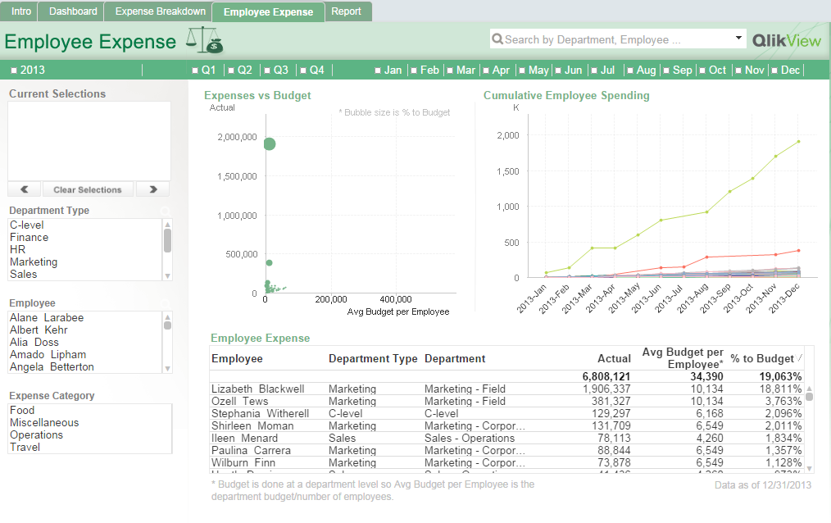Toggle the Q1 quarter selector
Image resolution: width=831 pixels, height=523 pixels.
coord(203,70)
